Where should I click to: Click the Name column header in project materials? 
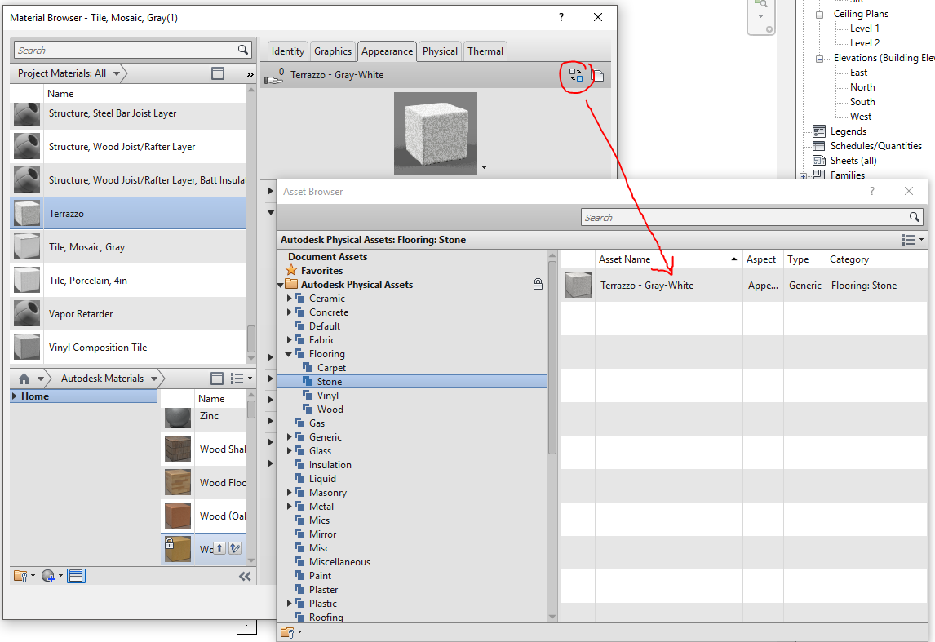(x=145, y=94)
